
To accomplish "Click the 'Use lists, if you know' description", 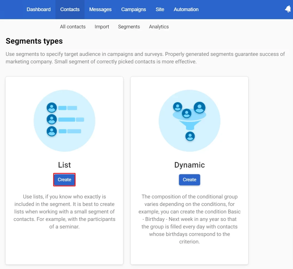I will 64,211.
